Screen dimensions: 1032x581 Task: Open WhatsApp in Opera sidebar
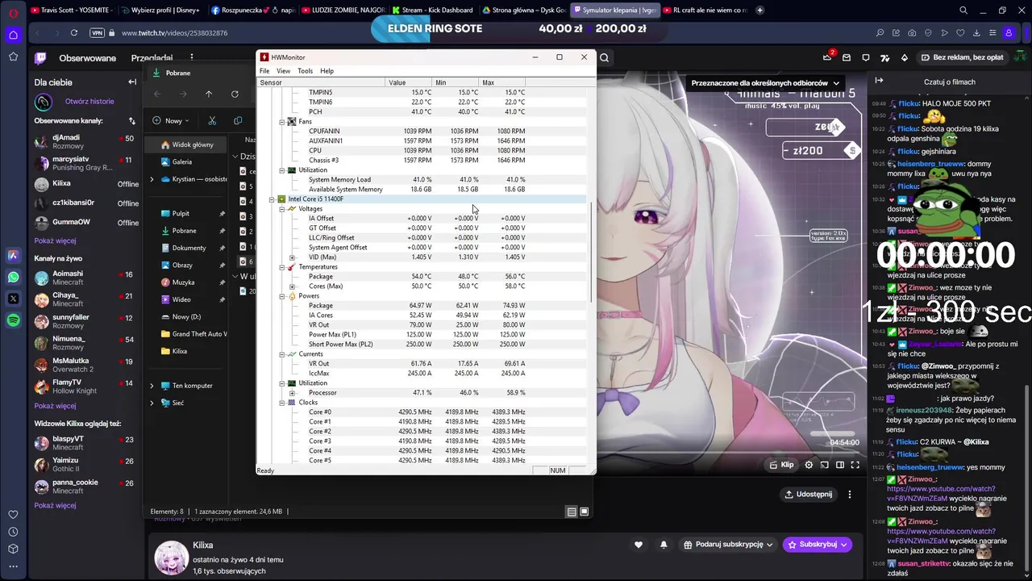pos(13,277)
